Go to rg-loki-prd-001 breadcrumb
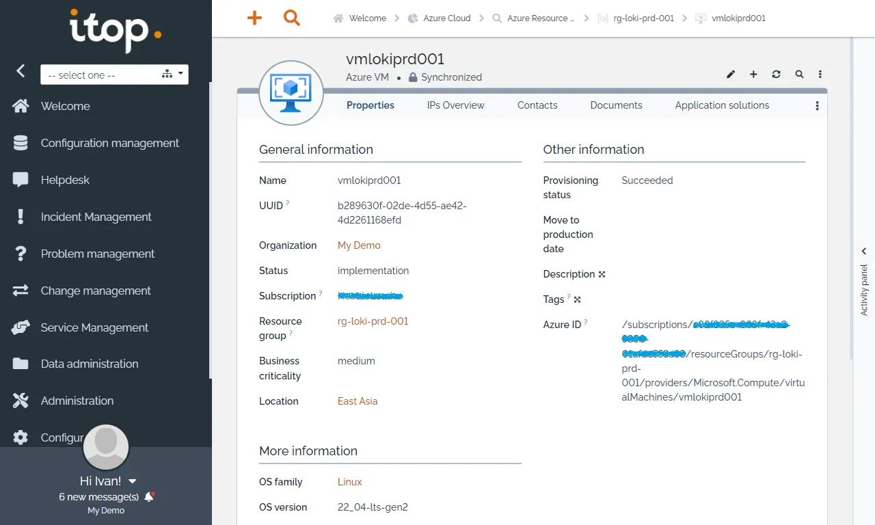The image size is (875, 525). click(x=636, y=18)
